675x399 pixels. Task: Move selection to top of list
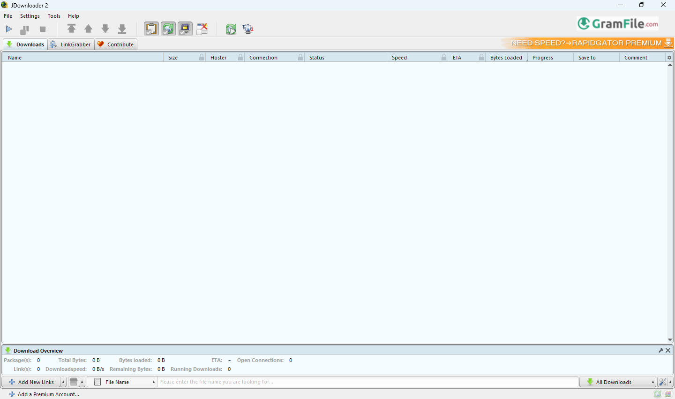point(71,29)
